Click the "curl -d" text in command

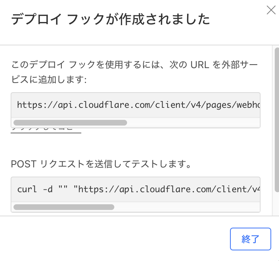35,189
